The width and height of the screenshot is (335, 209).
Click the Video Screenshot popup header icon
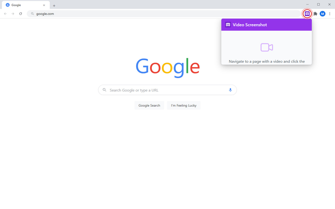(228, 25)
